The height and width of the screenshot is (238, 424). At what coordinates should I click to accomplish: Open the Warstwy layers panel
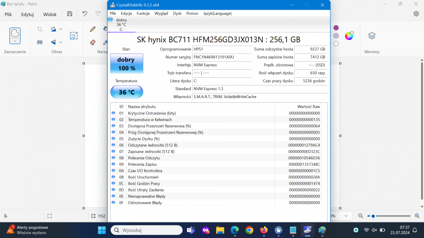(372, 36)
